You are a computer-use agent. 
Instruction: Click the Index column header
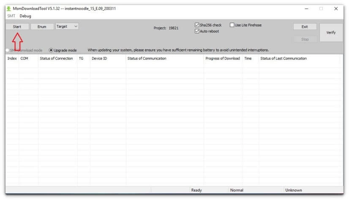(12, 59)
